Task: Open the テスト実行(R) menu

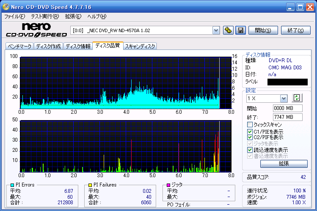Action: coord(45,16)
